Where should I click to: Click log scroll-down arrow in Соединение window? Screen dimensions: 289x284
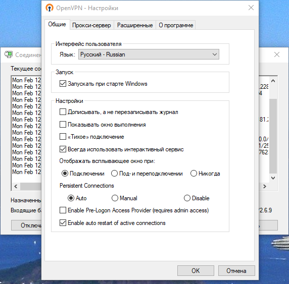coord(273,178)
